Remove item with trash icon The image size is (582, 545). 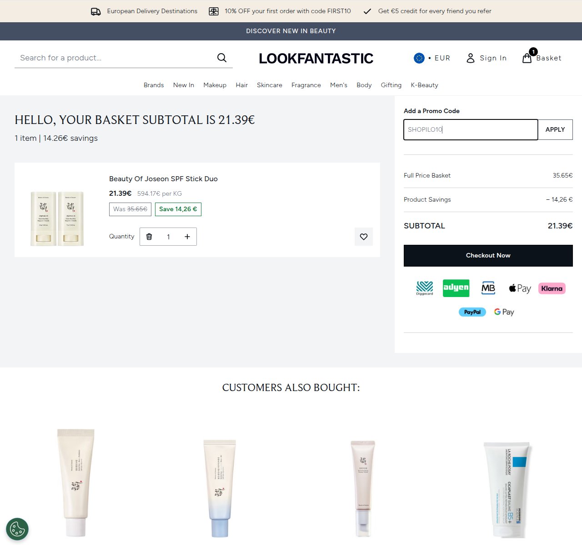pos(149,237)
